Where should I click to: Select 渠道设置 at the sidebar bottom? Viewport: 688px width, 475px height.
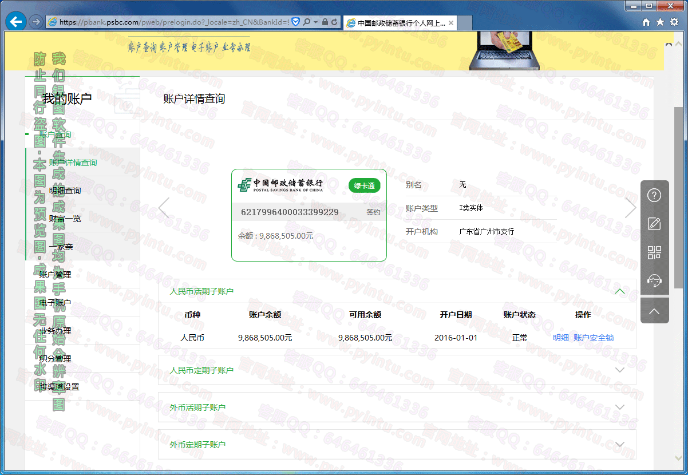[x=60, y=387]
